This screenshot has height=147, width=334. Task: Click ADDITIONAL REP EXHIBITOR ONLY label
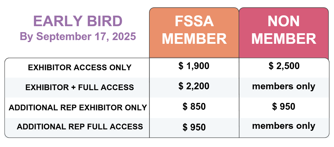point(78,108)
